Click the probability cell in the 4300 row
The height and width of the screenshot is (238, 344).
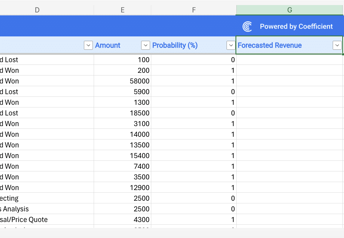(x=194, y=220)
